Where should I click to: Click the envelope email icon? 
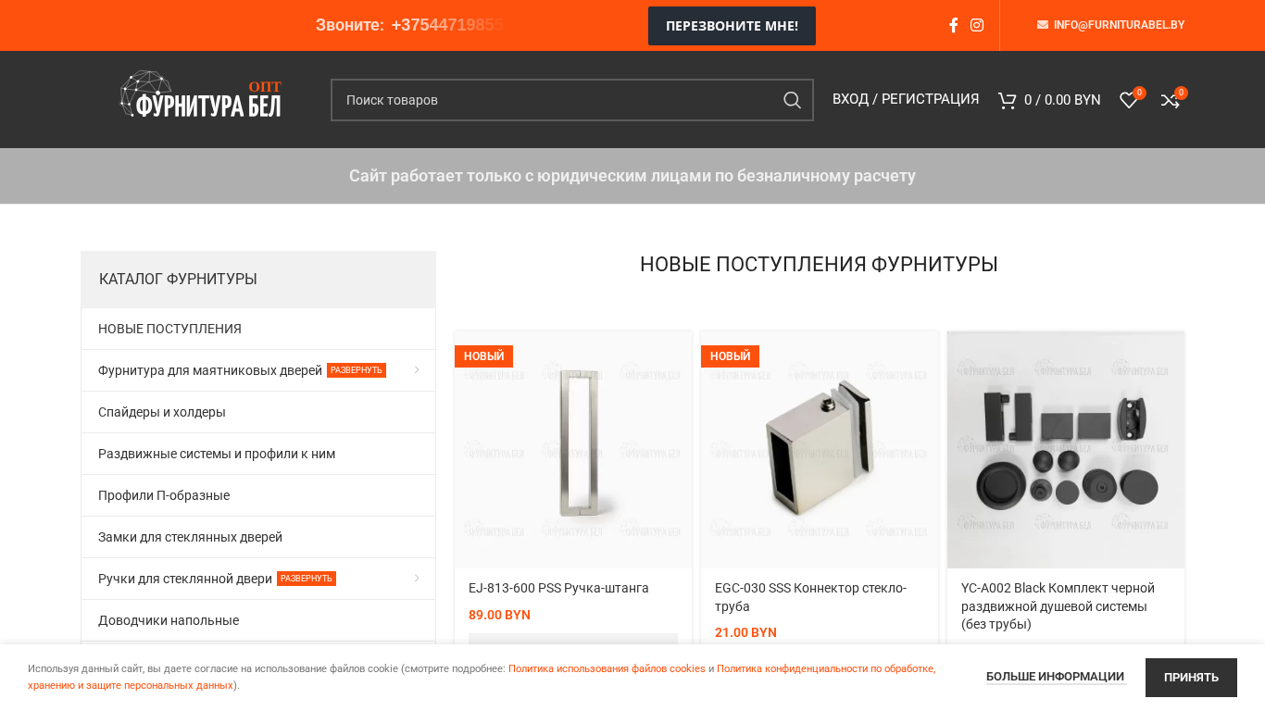click(1043, 25)
